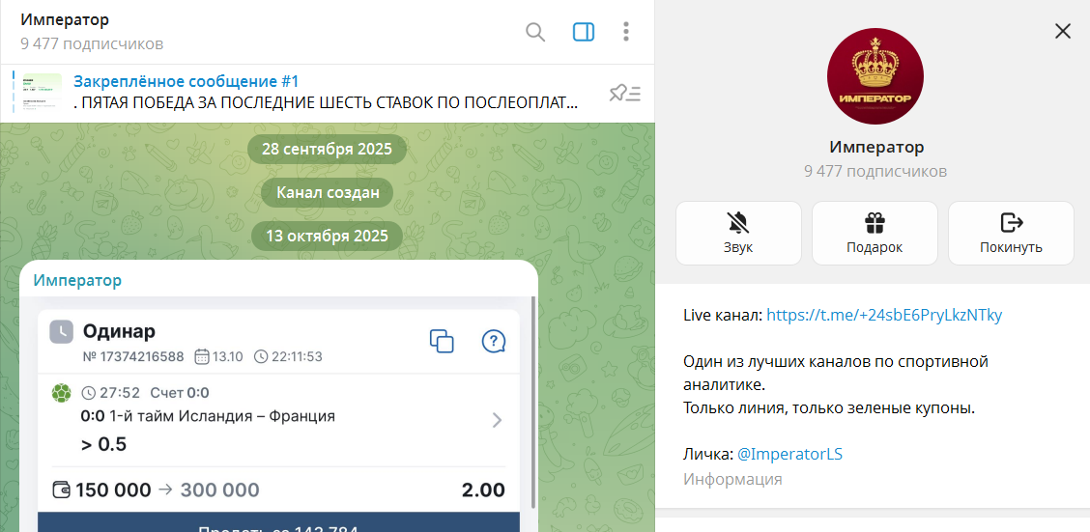Open the pinned messages list icon
Viewport: 1090px width, 532px height.
coord(624,93)
